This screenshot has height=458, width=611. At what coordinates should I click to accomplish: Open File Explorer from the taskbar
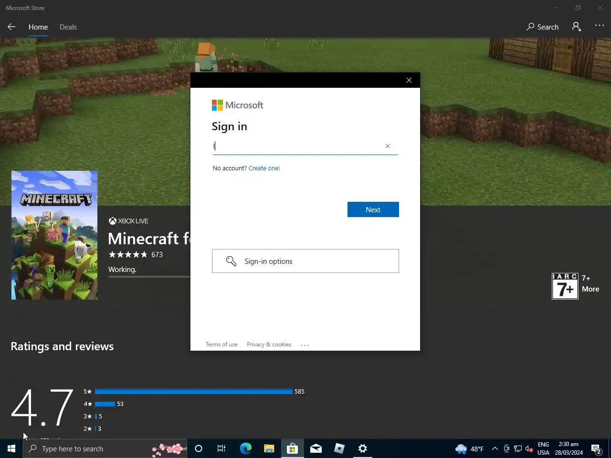coord(269,448)
